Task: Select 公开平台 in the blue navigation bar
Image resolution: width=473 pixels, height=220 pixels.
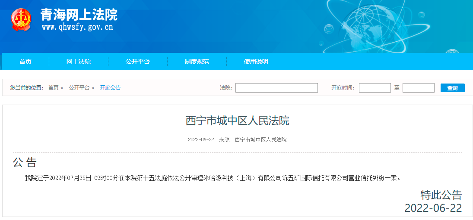Action: click(138, 62)
